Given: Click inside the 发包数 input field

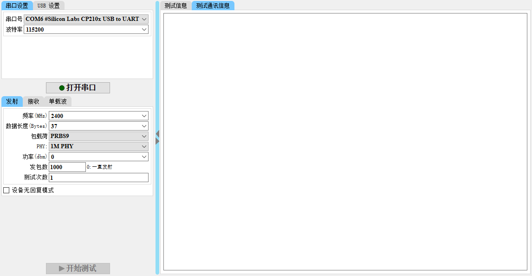Looking at the screenshot, I should pos(67,167).
